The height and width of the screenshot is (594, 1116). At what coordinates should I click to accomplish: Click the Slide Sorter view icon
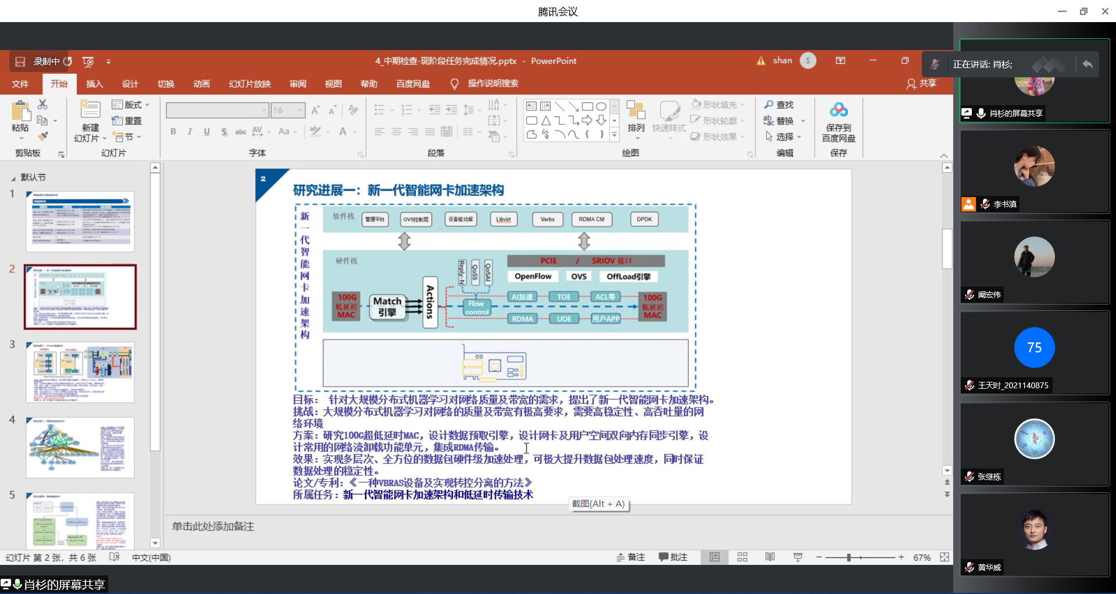click(742, 557)
